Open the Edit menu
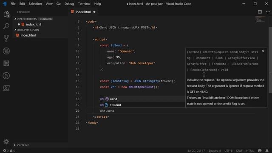This screenshot has width=272, height=153. click(x=22, y=4)
